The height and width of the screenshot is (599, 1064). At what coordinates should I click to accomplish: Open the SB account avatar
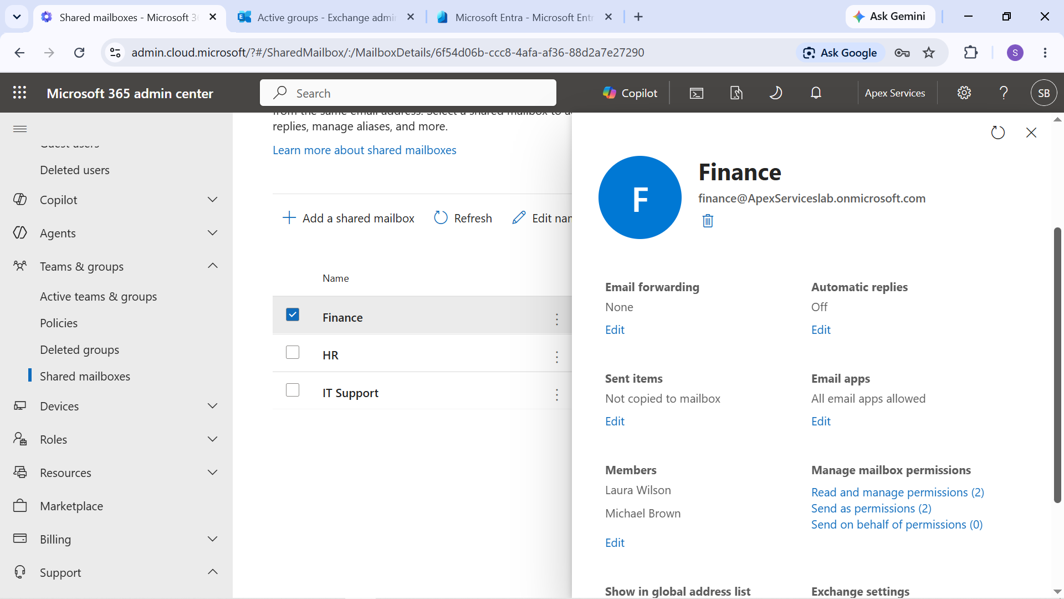click(1043, 93)
